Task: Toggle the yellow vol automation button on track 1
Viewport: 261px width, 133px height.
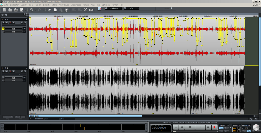Action: 3,29
